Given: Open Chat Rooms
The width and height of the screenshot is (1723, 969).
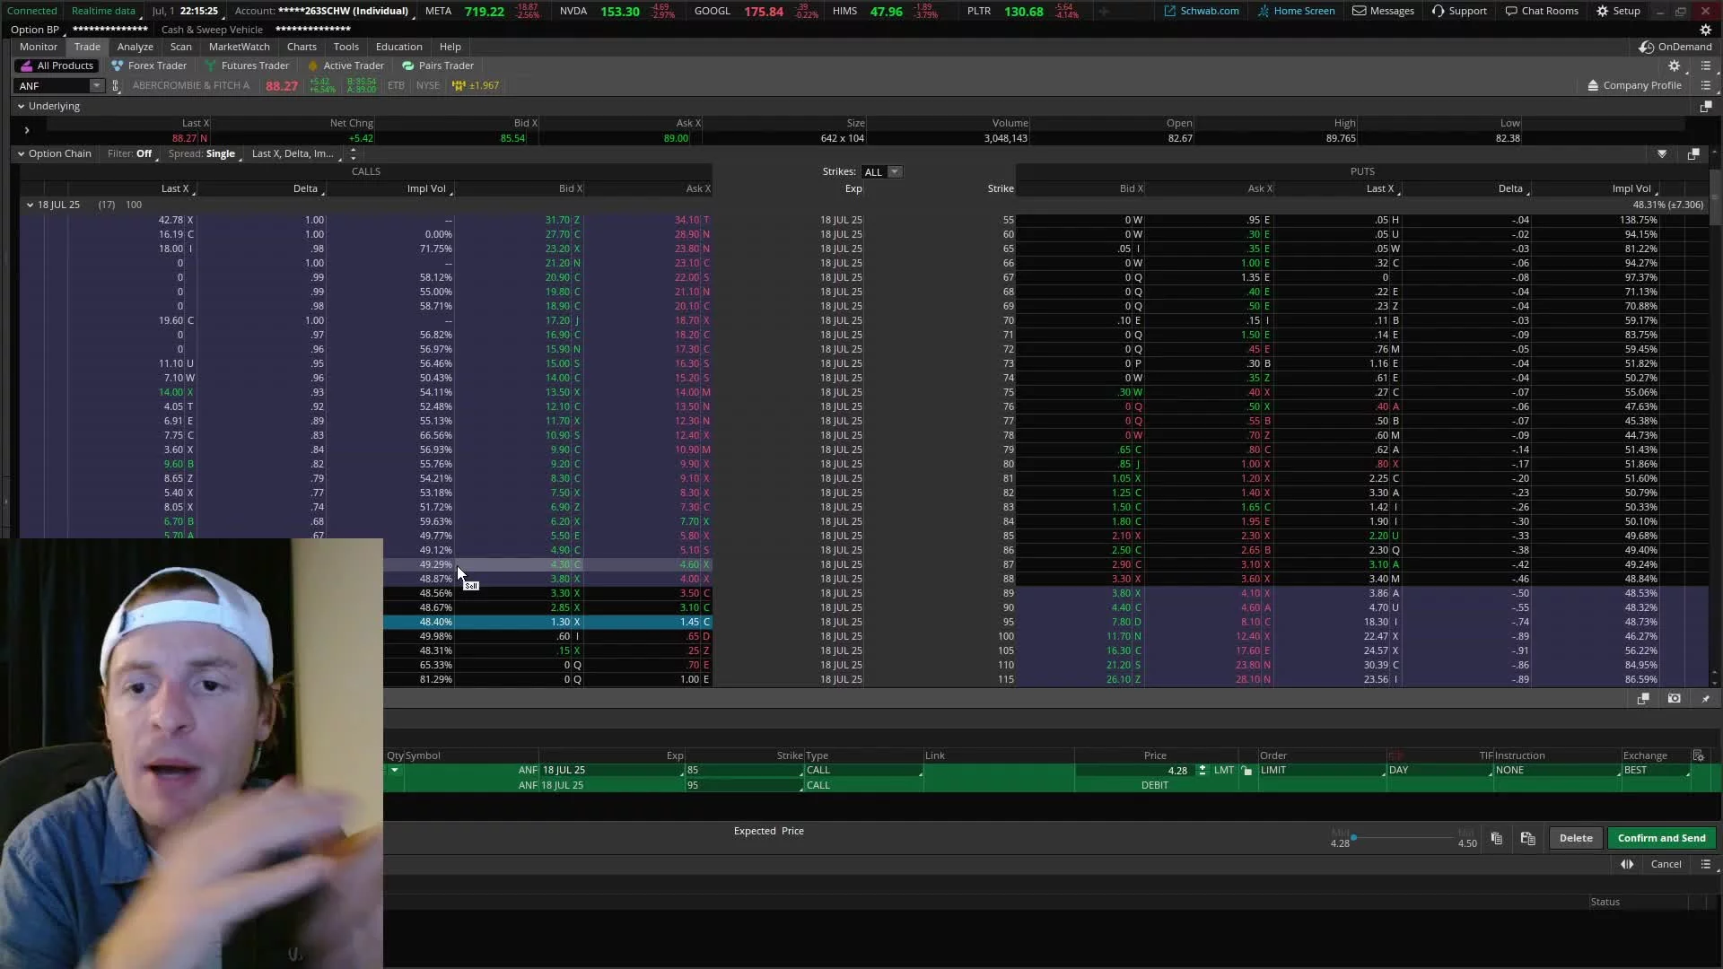Looking at the screenshot, I should pos(1541,11).
